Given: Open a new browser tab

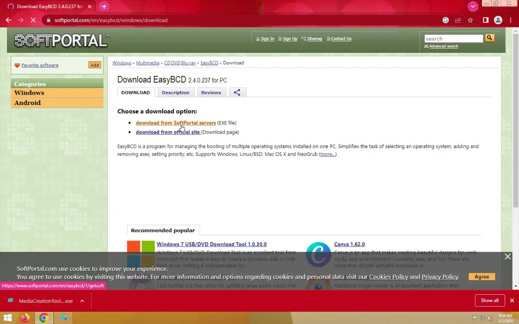Looking at the screenshot, I should (104, 6).
